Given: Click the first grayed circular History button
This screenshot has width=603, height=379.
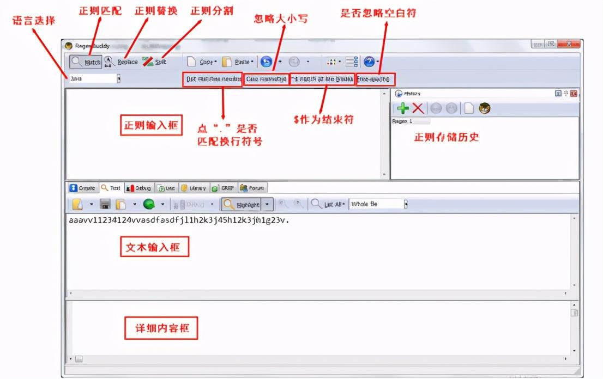Looking at the screenshot, I should 436,108.
